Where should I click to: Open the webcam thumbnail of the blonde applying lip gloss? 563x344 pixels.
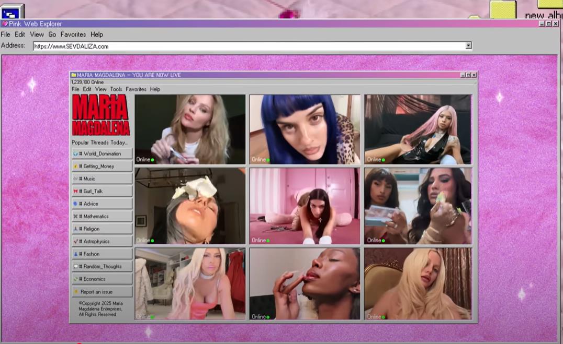pyautogui.click(x=190, y=128)
